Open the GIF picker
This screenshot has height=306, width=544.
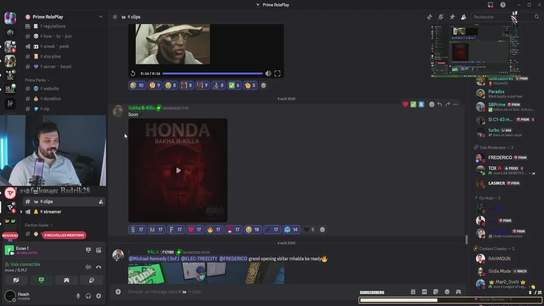pyautogui.click(x=424, y=292)
